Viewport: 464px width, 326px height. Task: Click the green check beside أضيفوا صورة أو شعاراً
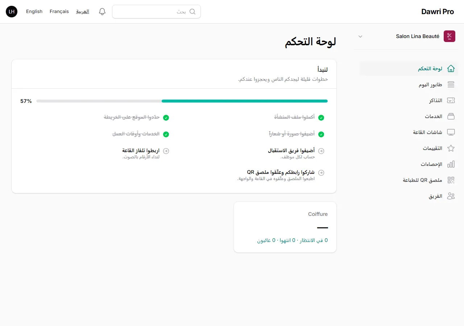[x=321, y=134]
